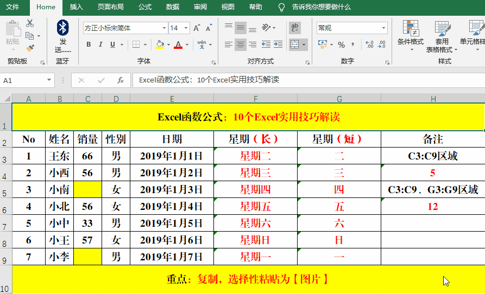Select the Format Painter brush icon
The width and height of the screenshot is (485, 294).
coord(30,48)
